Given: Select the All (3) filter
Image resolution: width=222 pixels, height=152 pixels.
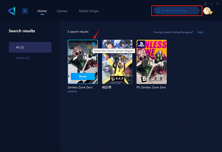Looking at the screenshot, I should [x=30, y=47].
